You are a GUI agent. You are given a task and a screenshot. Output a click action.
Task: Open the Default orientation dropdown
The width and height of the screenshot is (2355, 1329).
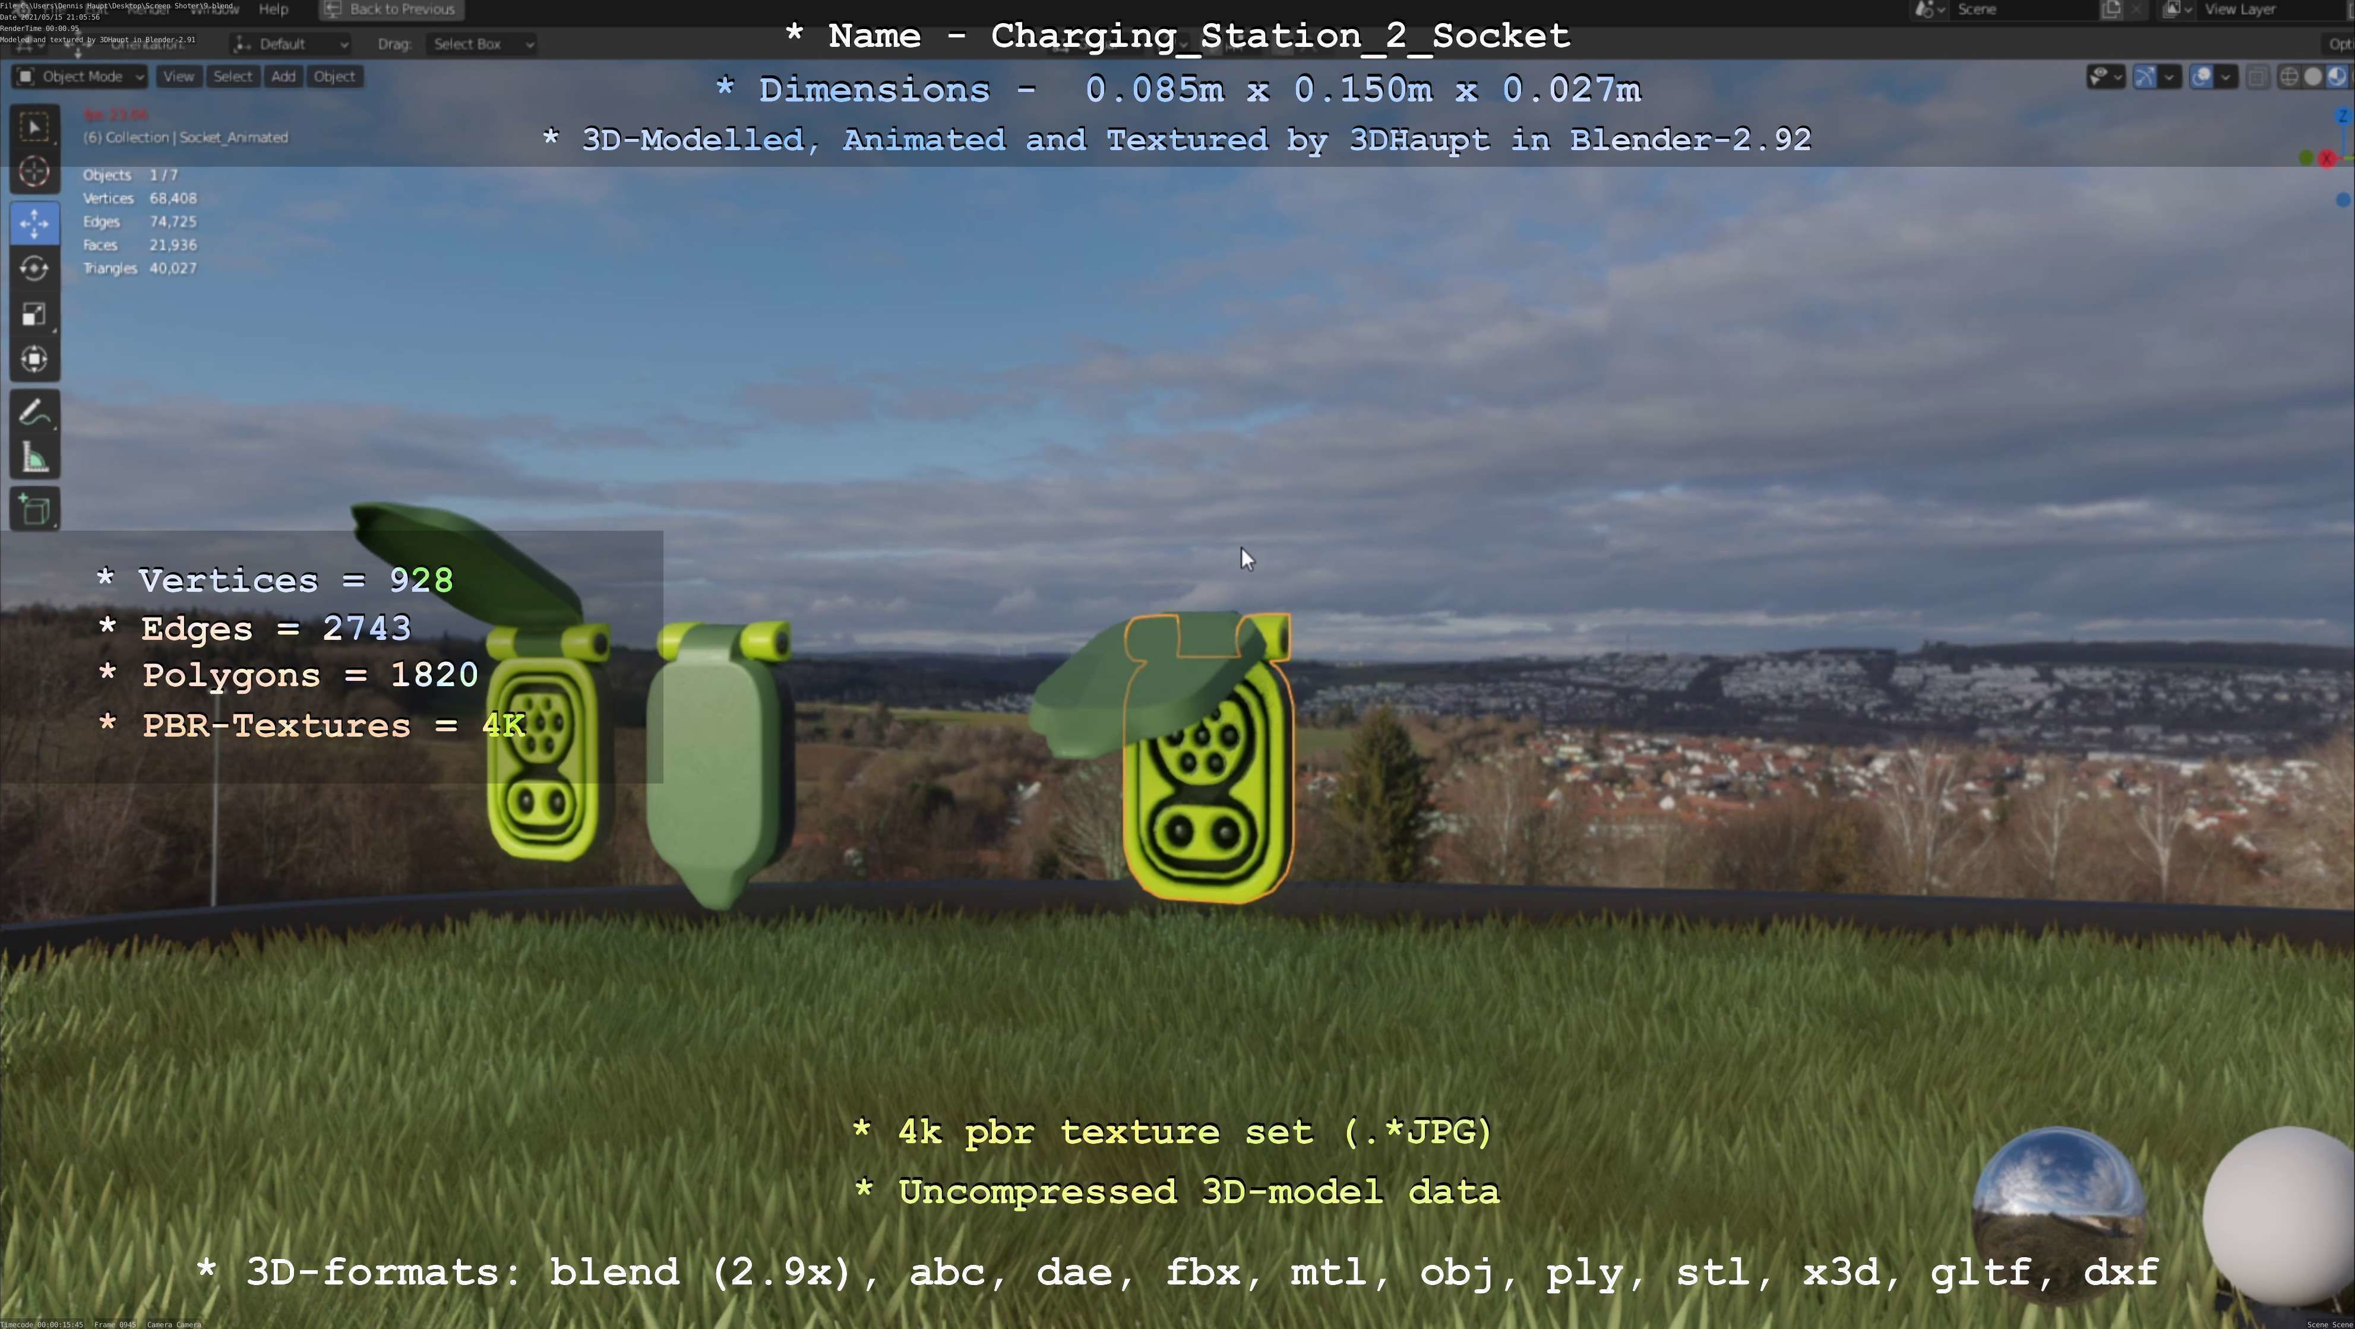290,44
